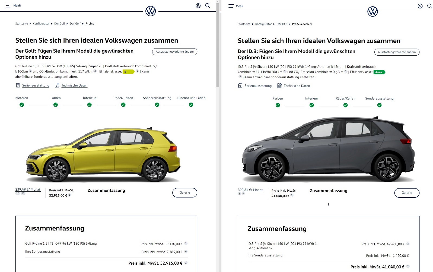Open the Räder/Reifen step in the ID.3 configurator
The height and width of the screenshot is (272, 433).
click(x=345, y=99)
